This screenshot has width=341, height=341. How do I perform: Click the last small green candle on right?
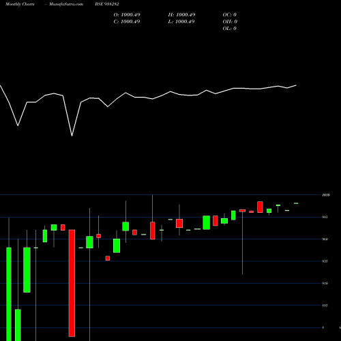click(x=296, y=203)
